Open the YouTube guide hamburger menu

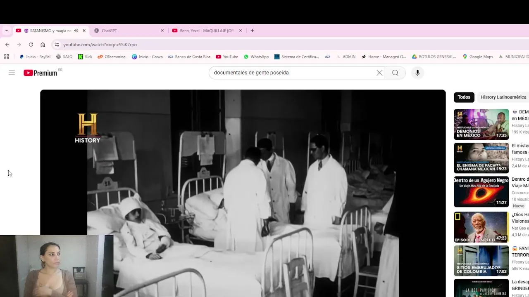pos(12,73)
